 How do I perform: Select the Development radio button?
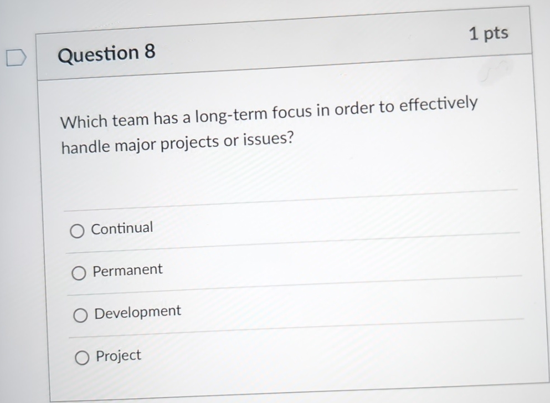click(x=81, y=315)
